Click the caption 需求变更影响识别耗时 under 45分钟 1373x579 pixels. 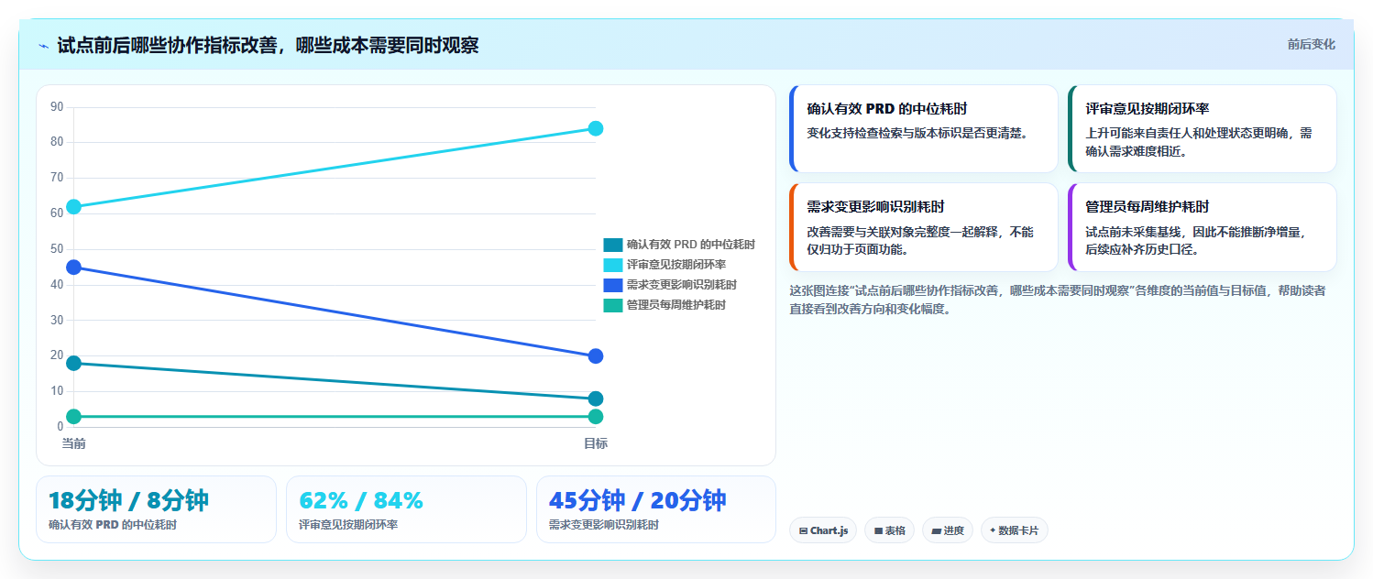click(604, 525)
